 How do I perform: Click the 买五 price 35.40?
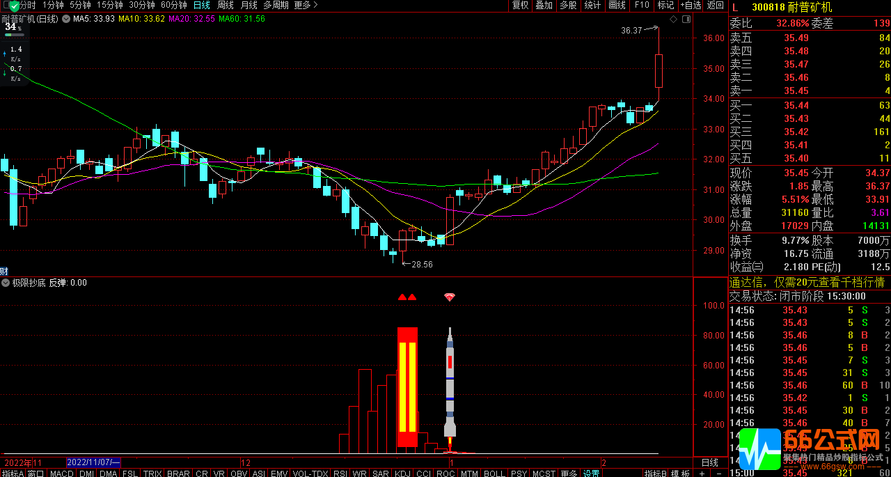(796, 158)
